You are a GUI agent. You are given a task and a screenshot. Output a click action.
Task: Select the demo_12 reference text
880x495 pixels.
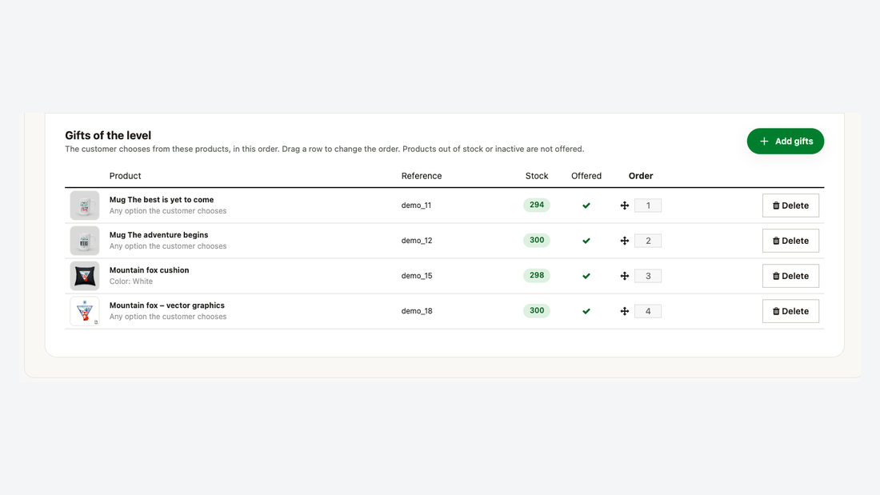pyautogui.click(x=417, y=241)
